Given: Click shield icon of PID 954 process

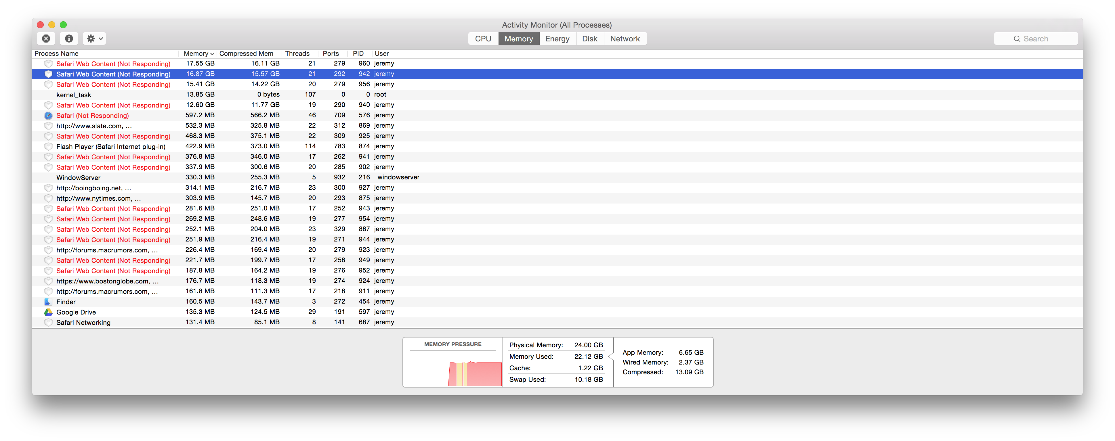Looking at the screenshot, I should tap(48, 219).
